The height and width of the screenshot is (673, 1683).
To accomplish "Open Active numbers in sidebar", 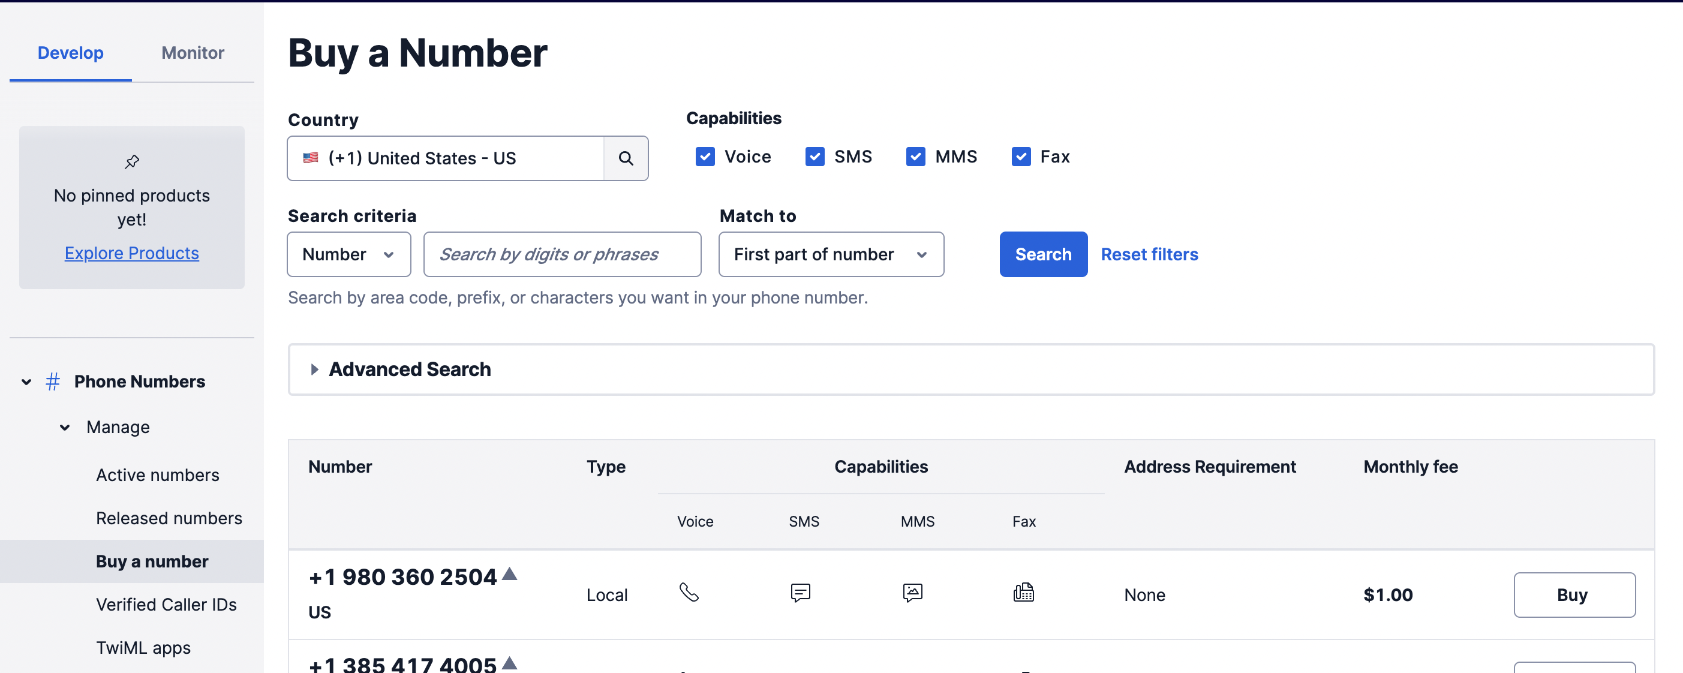I will pyautogui.click(x=158, y=475).
